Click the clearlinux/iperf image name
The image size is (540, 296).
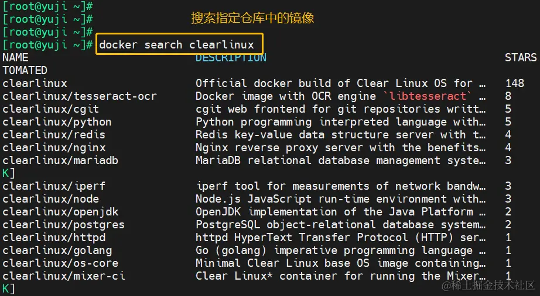point(54,186)
